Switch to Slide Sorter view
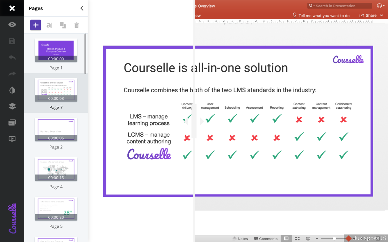This screenshot has width=388, height=242. [297, 239]
